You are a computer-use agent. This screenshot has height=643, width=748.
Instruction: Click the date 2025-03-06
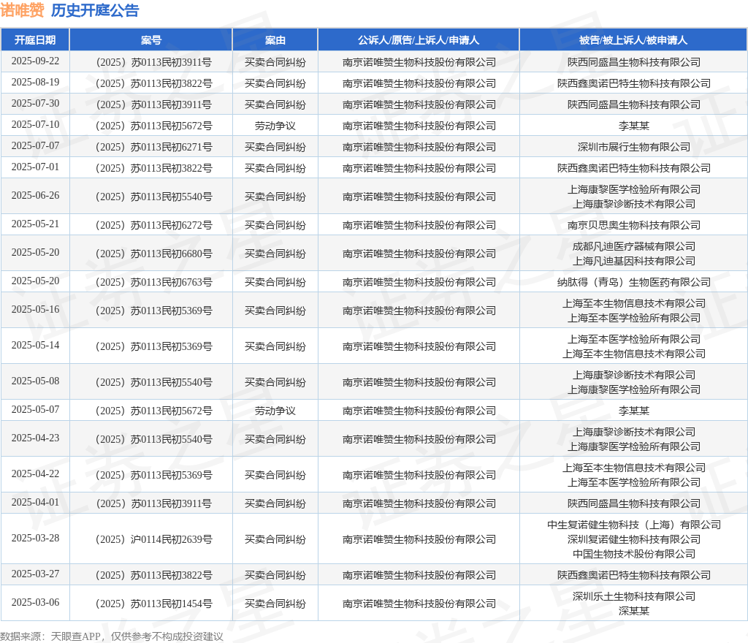point(35,603)
